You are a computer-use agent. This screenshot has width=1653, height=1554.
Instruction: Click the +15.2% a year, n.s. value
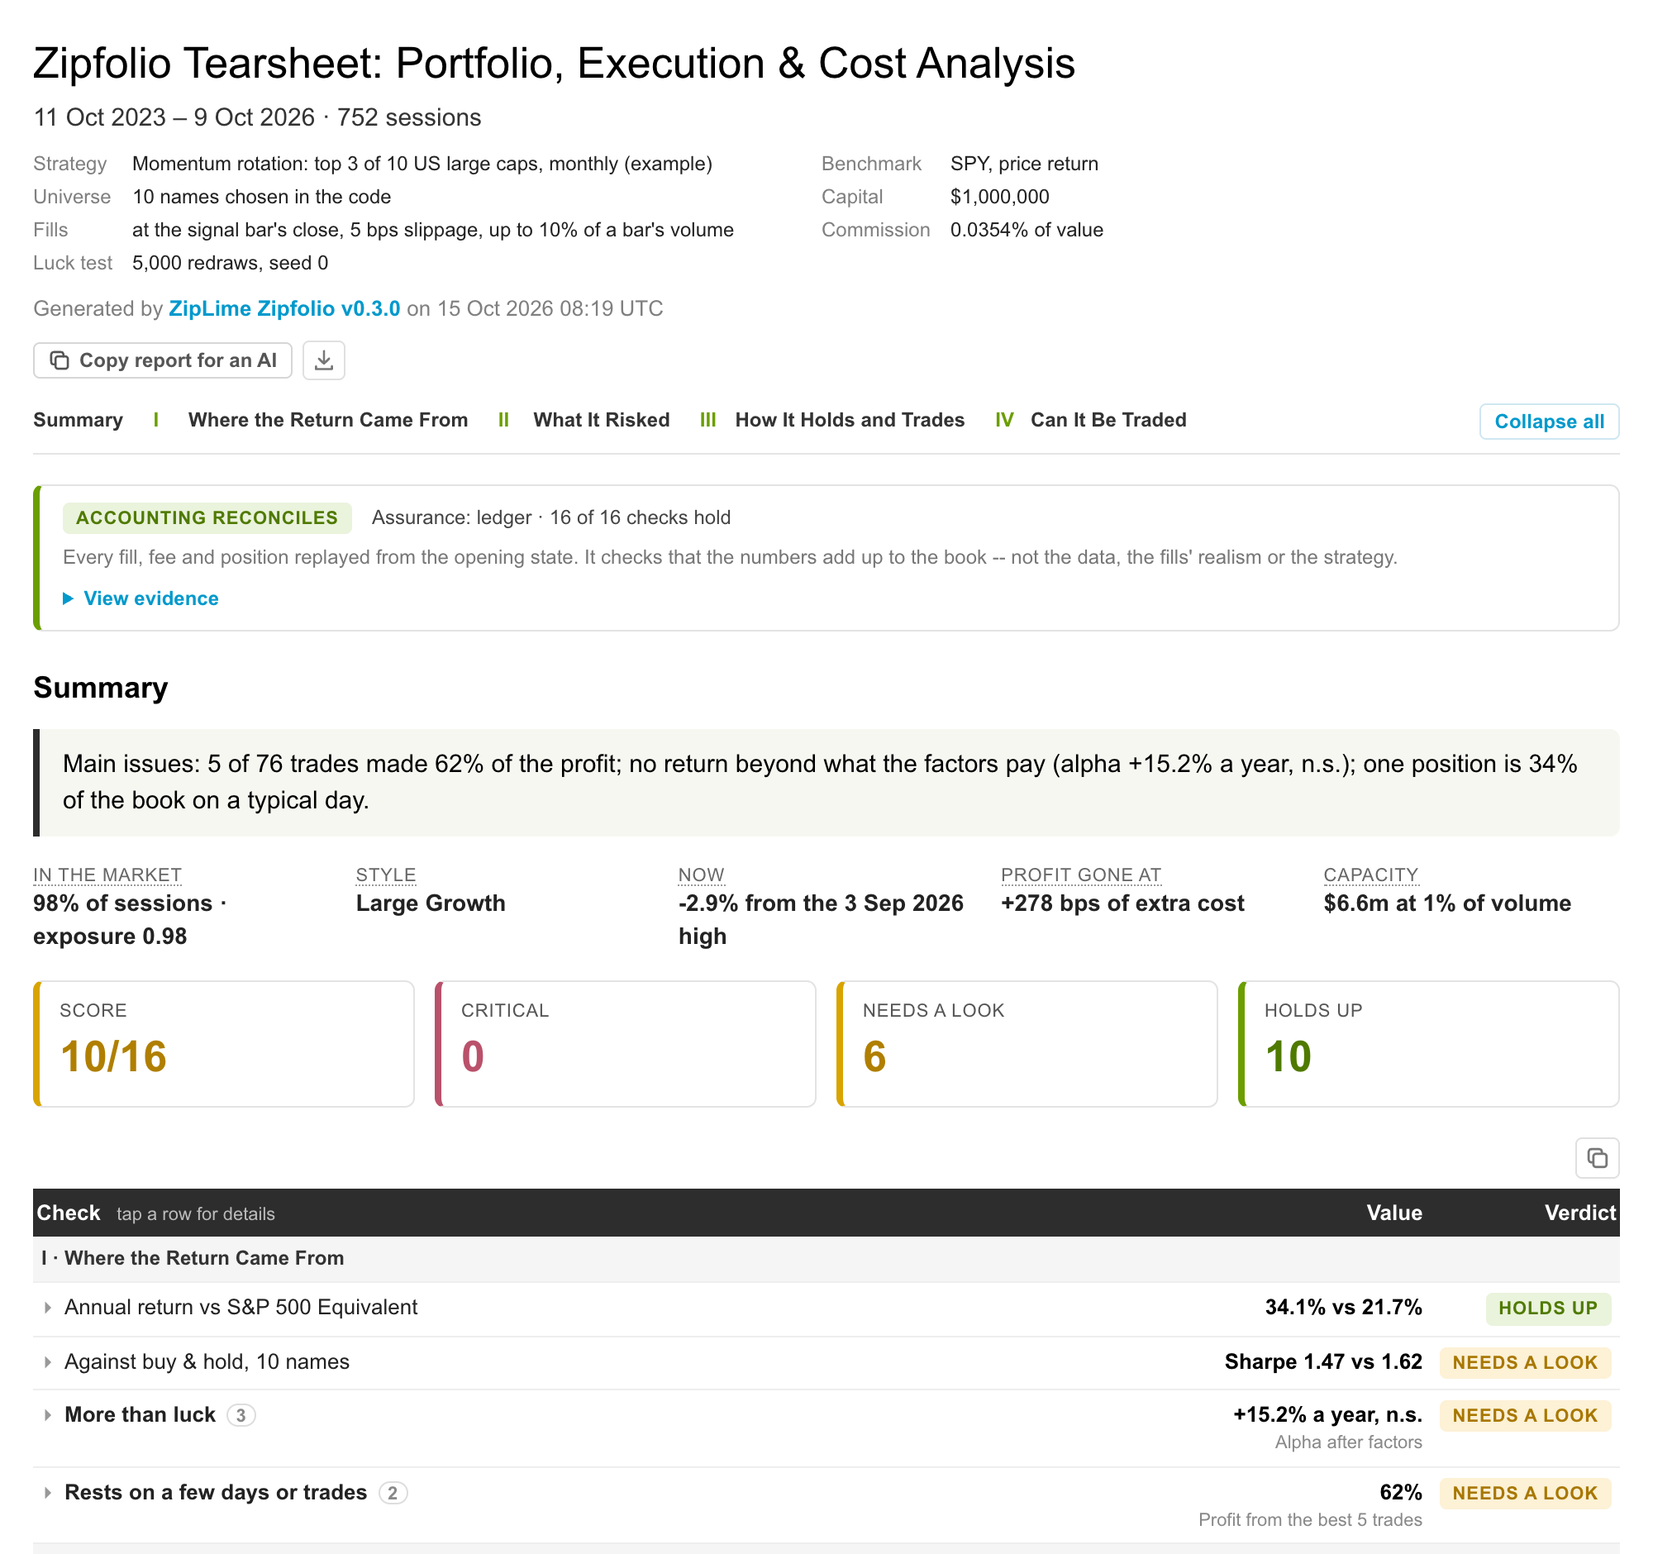pyautogui.click(x=1327, y=1415)
